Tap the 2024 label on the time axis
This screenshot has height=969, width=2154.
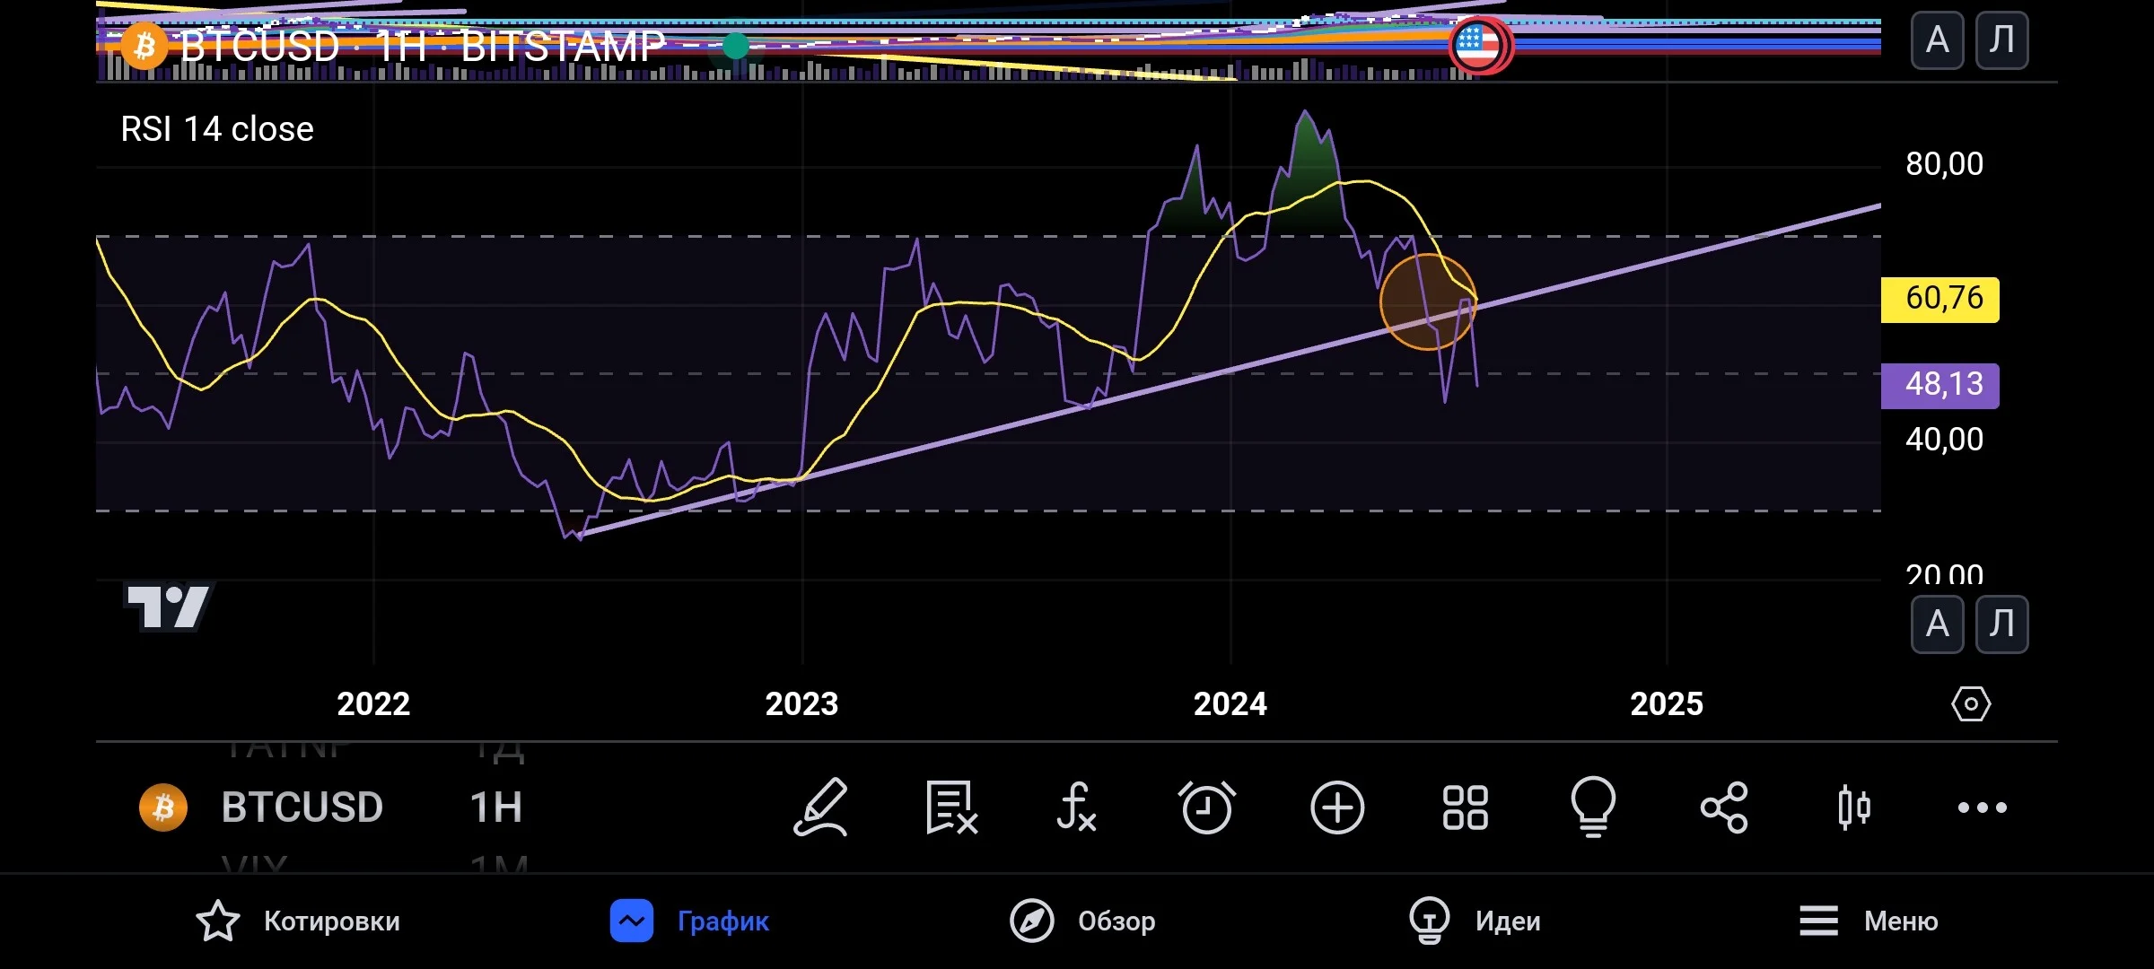[x=1230, y=704]
